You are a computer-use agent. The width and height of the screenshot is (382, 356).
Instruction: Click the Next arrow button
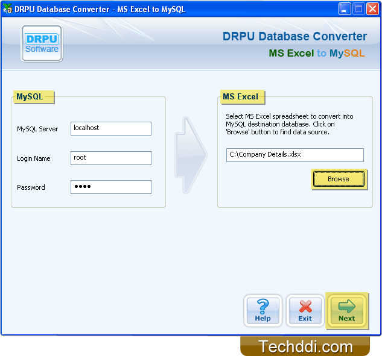346,311
